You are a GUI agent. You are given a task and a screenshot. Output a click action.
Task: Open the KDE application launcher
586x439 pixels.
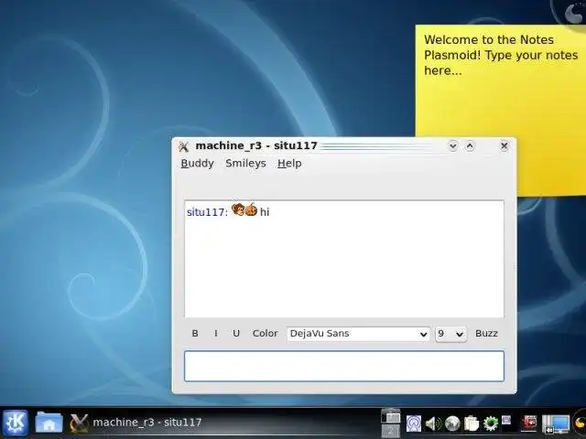[x=16, y=423]
